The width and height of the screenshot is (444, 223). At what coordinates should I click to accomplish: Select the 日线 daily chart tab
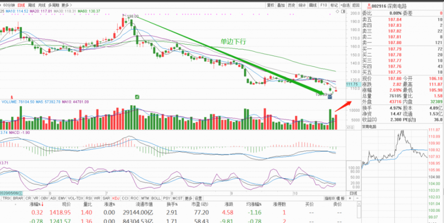21,5
